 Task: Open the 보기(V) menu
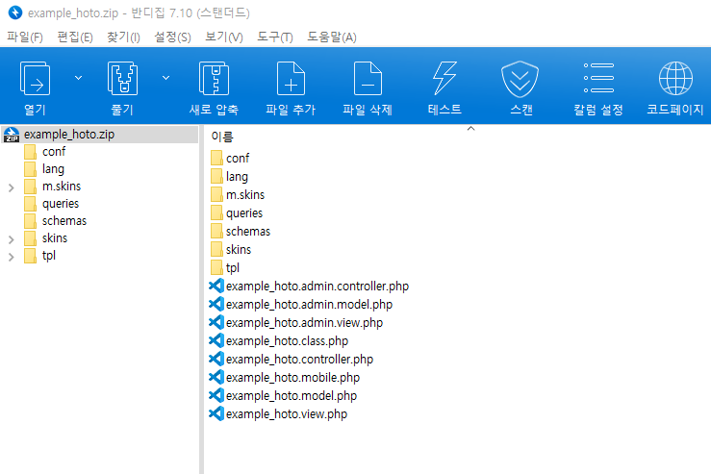224,37
